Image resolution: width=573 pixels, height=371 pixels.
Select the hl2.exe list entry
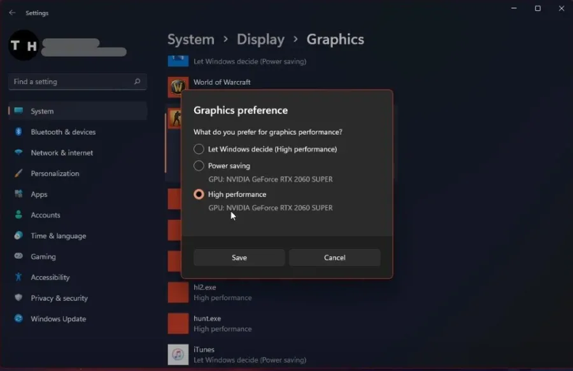pos(223,293)
